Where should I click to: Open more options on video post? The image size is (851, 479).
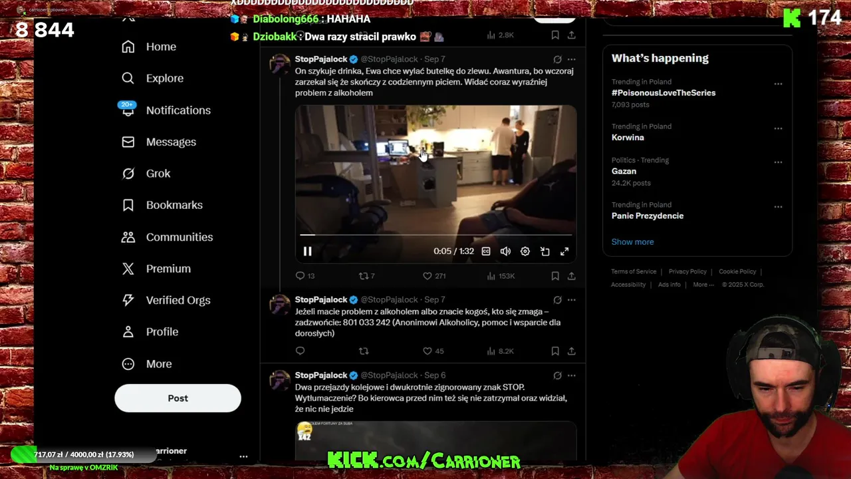[571, 59]
